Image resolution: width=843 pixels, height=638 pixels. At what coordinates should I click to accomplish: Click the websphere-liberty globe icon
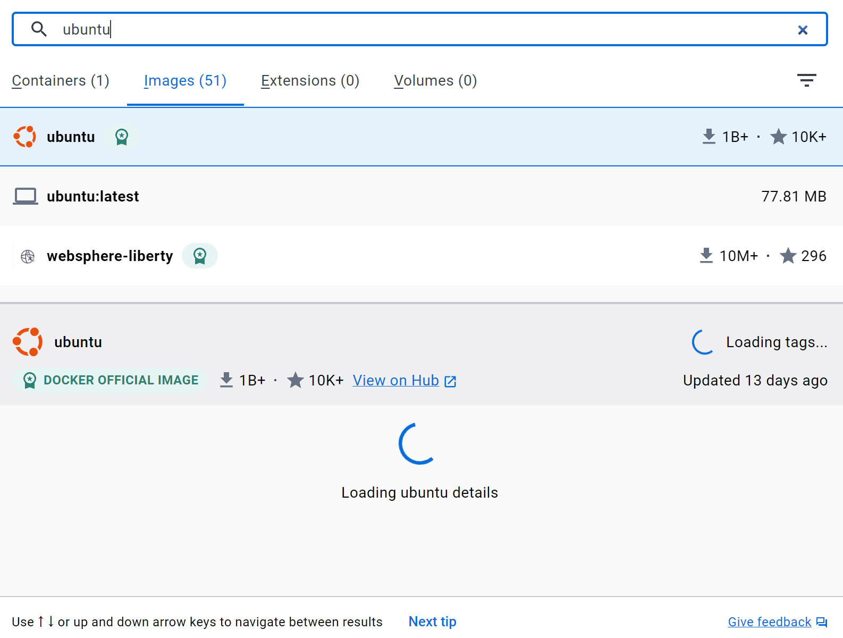click(x=28, y=256)
